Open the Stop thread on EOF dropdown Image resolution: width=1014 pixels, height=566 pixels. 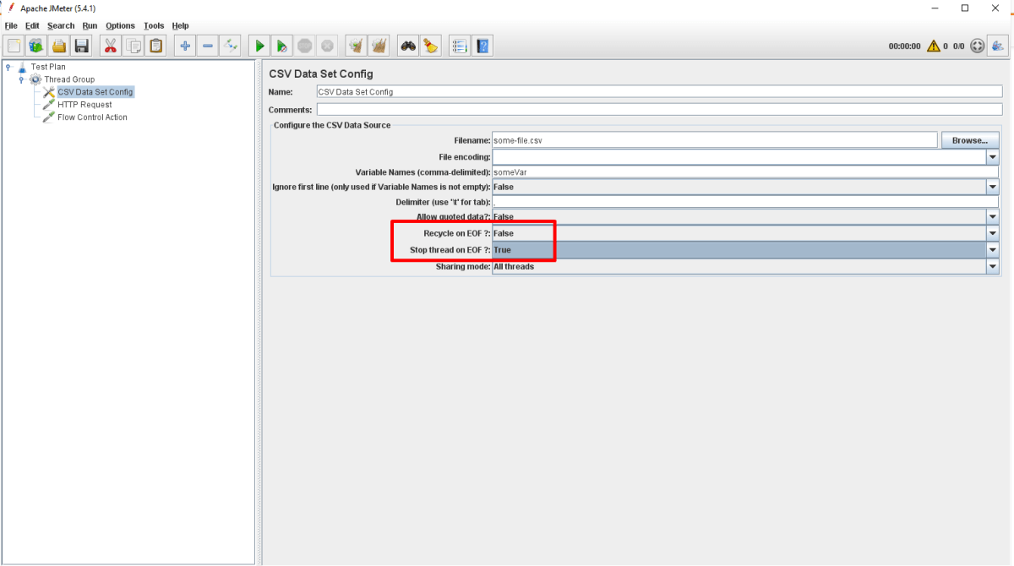click(992, 250)
